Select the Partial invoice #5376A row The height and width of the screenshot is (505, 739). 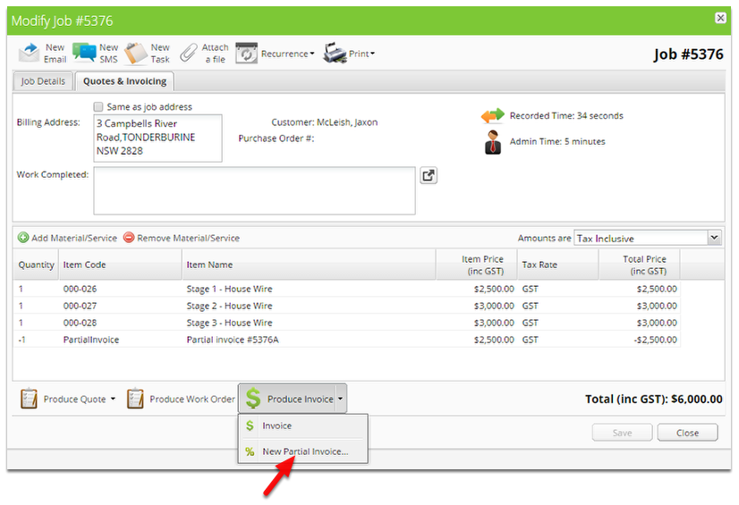point(347,340)
